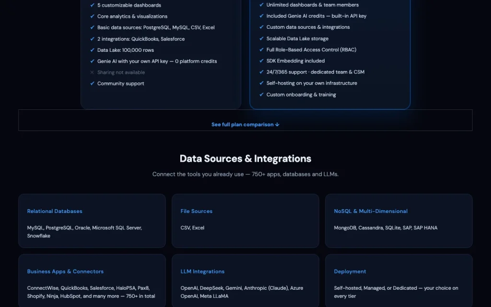The image size is (491, 307).
Task: Select the LLM Integrations card heading
Action: (202, 272)
